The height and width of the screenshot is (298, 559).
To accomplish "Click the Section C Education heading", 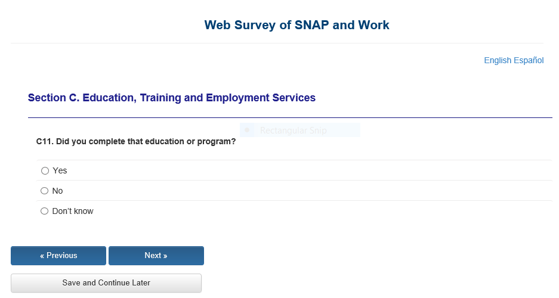I will click(171, 98).
